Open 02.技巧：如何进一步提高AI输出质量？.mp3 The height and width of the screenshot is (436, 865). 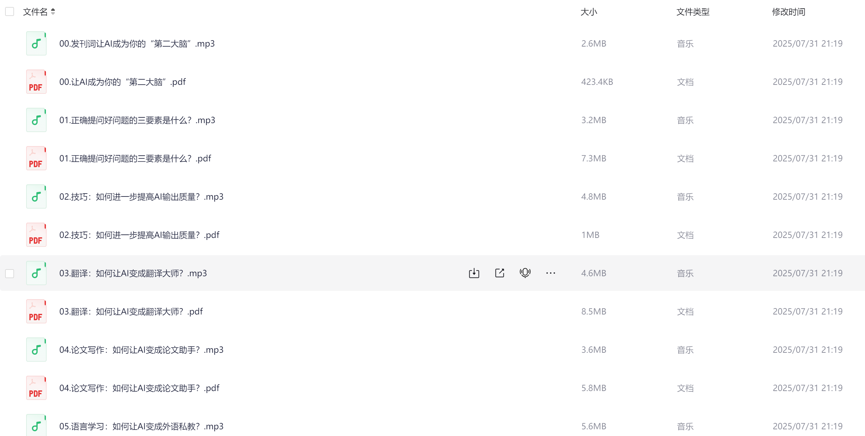pos(141,196)
